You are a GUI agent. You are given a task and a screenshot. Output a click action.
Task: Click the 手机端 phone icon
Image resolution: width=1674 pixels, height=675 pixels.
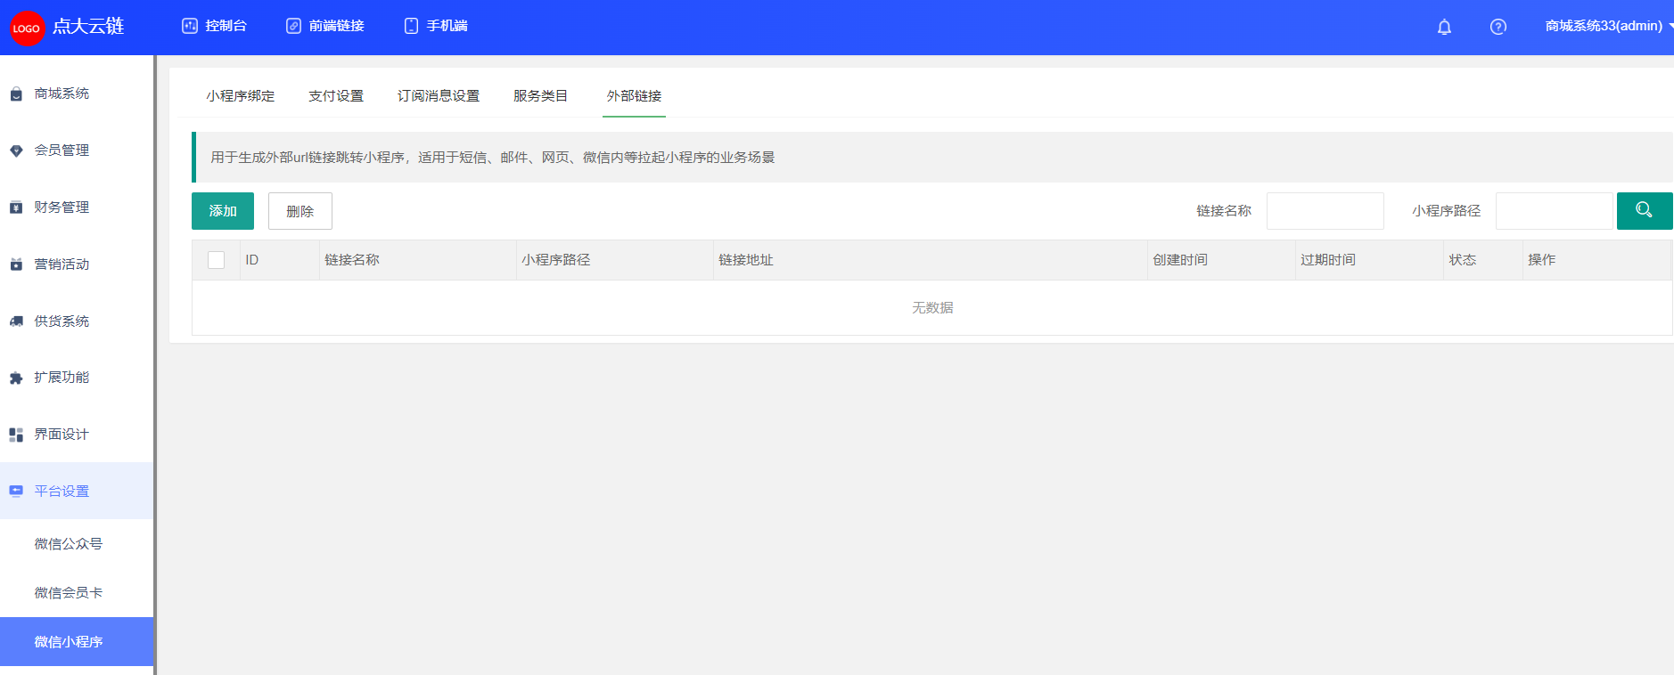coord(411,26)
